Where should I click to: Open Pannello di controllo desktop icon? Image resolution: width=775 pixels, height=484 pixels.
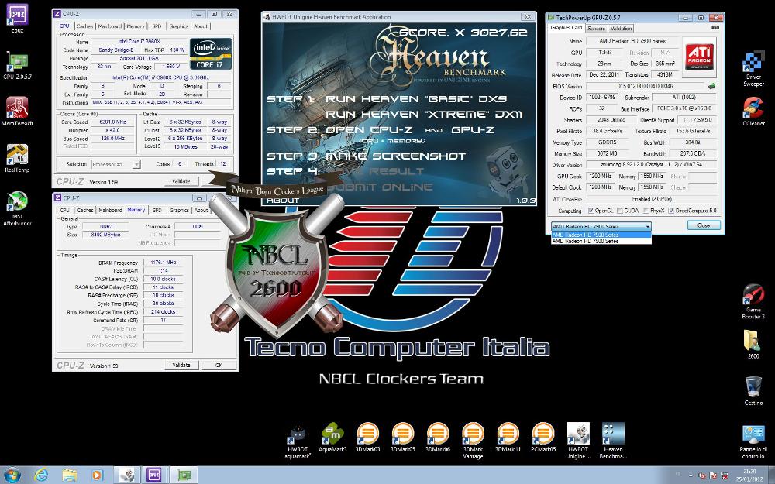(753, 441)
